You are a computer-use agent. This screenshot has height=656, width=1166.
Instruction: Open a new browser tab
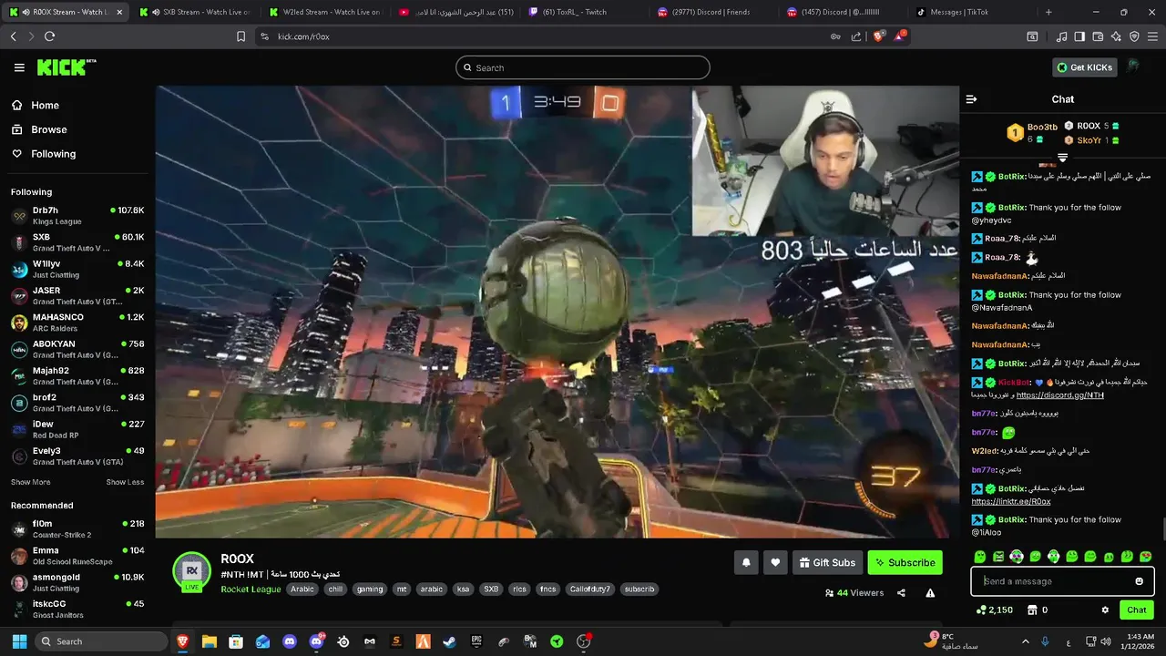pyautogui.click(x=1048, y=12)
